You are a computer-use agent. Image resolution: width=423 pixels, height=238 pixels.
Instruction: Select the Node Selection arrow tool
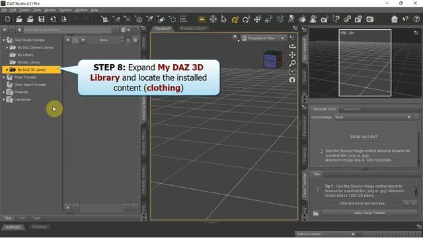click(x=224, y=19)
